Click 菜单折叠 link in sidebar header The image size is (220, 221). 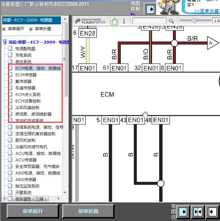pyautogui.click(x=43, y=29)
